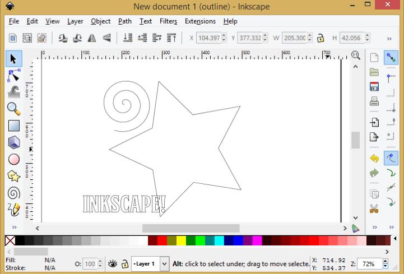Save document with floppy icon
This screenshot has height=274, width=404.
pos(374,87)
